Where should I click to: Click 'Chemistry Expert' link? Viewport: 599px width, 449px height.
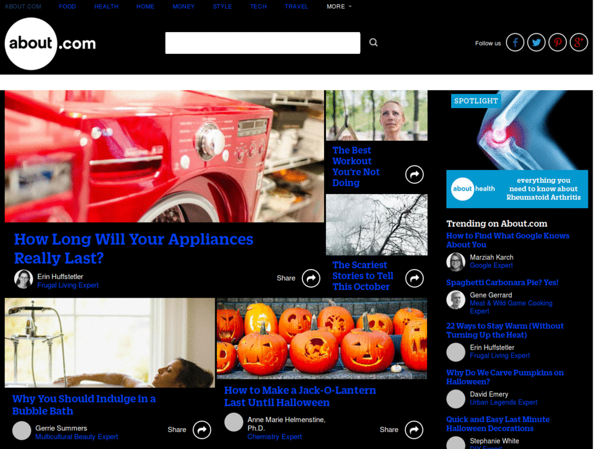[274, 437]
